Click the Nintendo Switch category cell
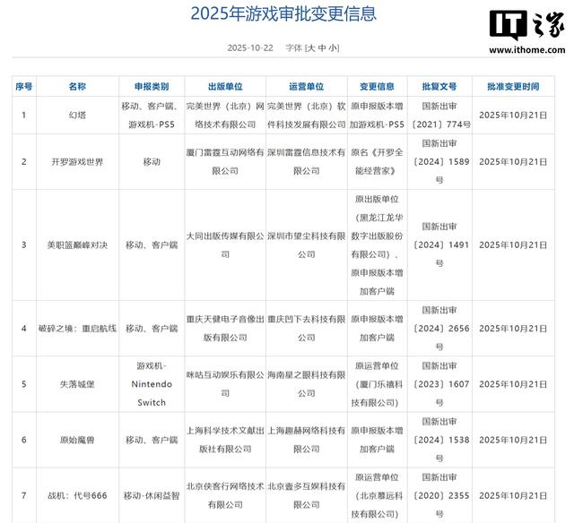The width and height of the screenshot is (574, 523). 152,384
